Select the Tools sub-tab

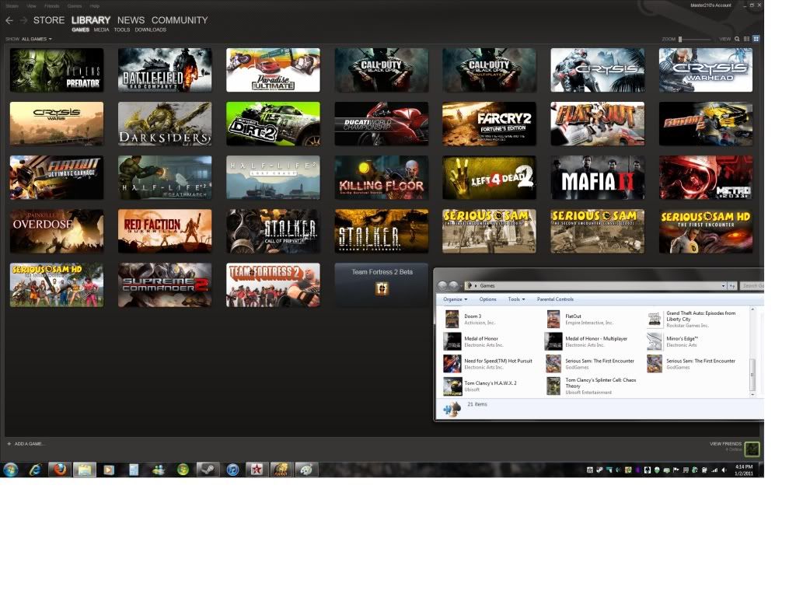(x=122, y=30)
